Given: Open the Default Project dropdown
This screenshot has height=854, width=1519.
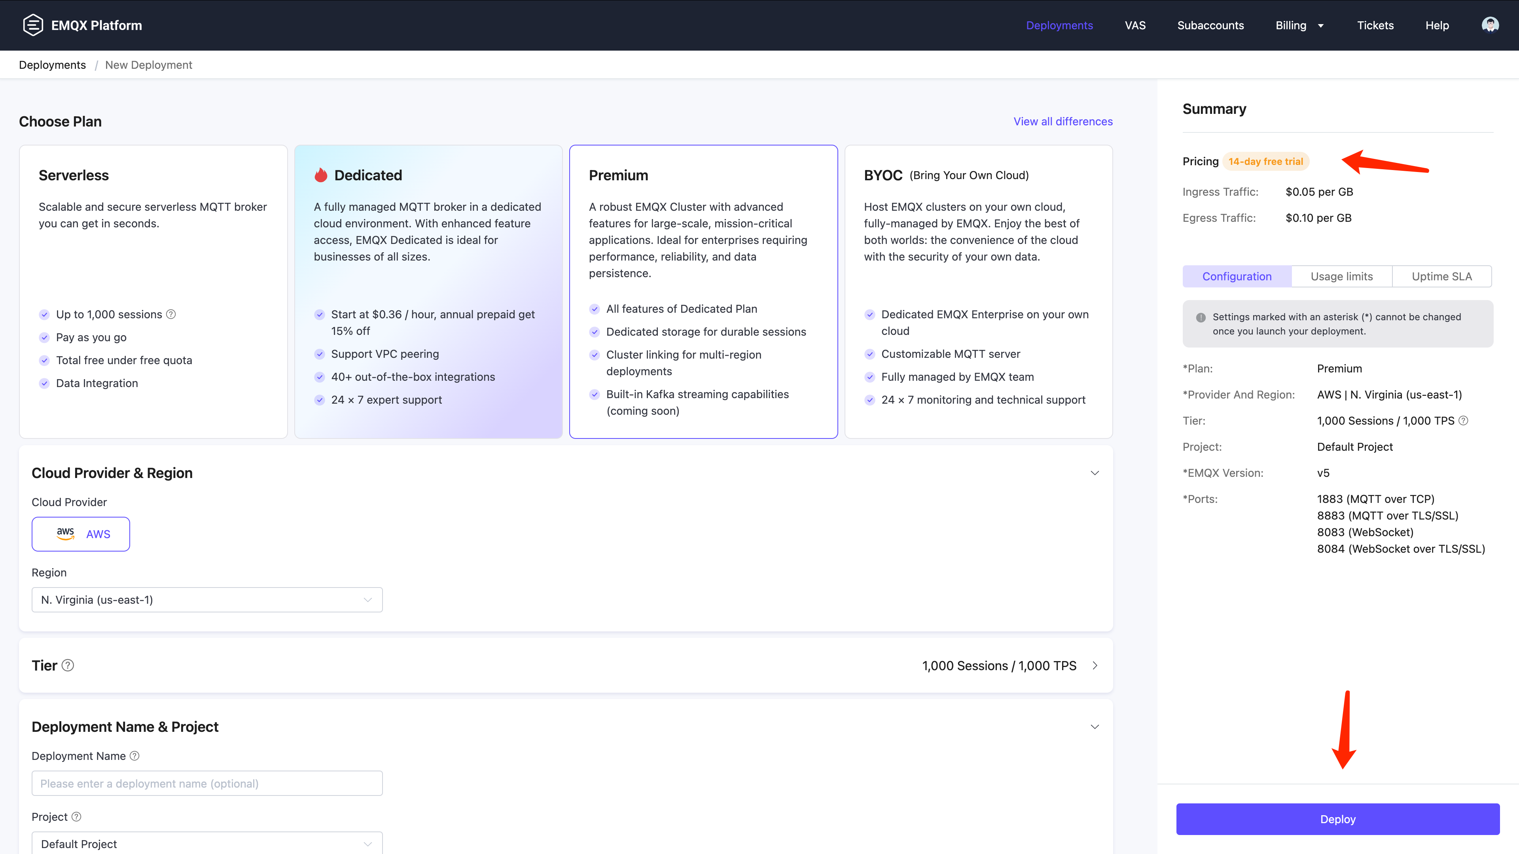Looking at the screenshot, I should pyautogui.click(x=207, y=843).
